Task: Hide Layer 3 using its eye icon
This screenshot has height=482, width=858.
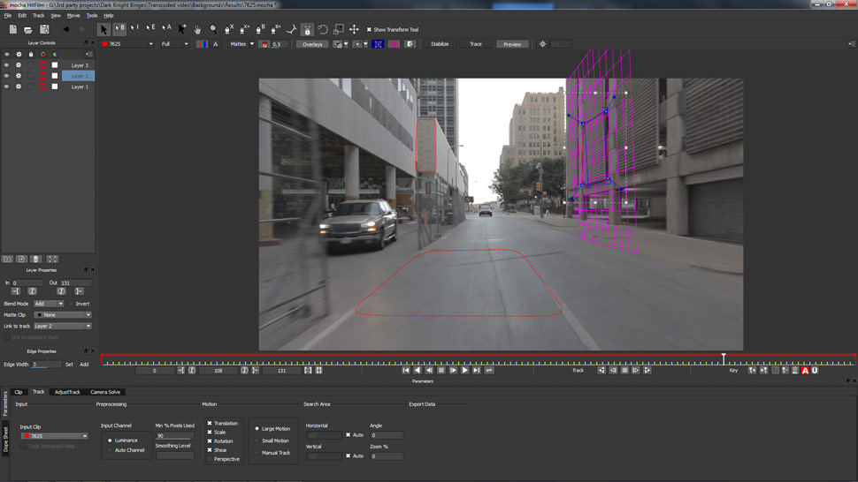Action: pyautogui.click(x=6, y=65)
